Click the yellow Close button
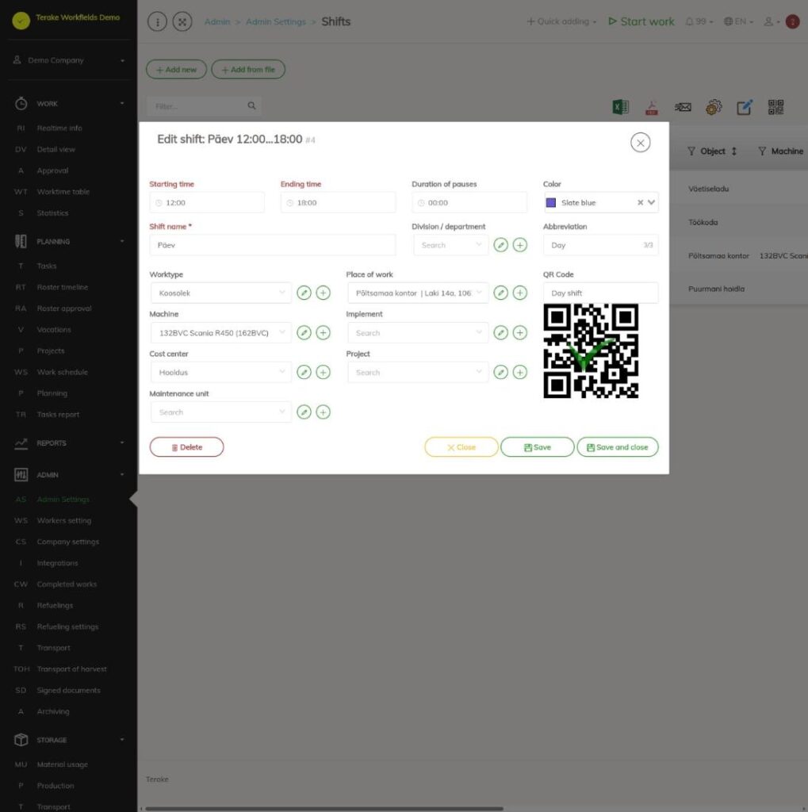 [461, 447]
